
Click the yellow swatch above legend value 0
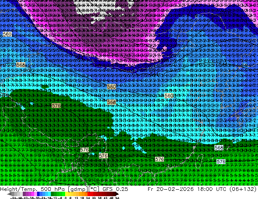point(66,194)
